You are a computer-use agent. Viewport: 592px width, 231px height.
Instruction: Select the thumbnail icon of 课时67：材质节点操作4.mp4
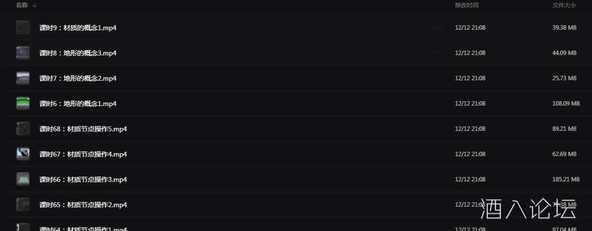click(23, 154)
